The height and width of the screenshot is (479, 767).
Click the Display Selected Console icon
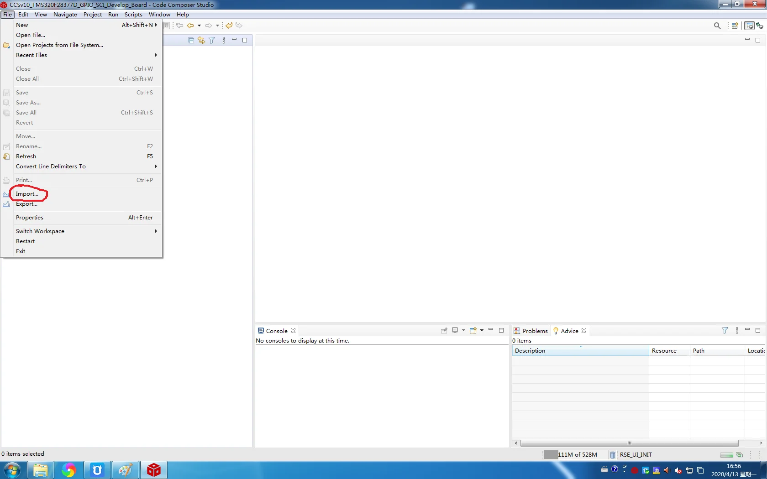[455, 331]
